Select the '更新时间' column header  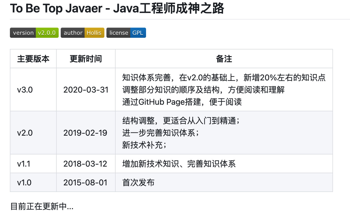[86, 59]
